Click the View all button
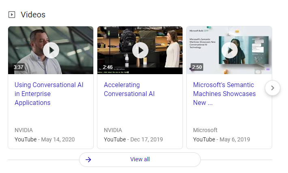This screenshot has height=173, width=288. [x=140, y=160]
